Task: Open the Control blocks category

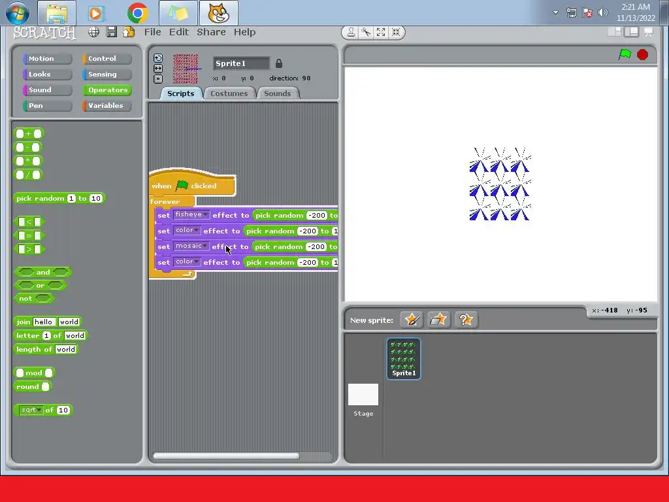Action: [x=107, y=58]
